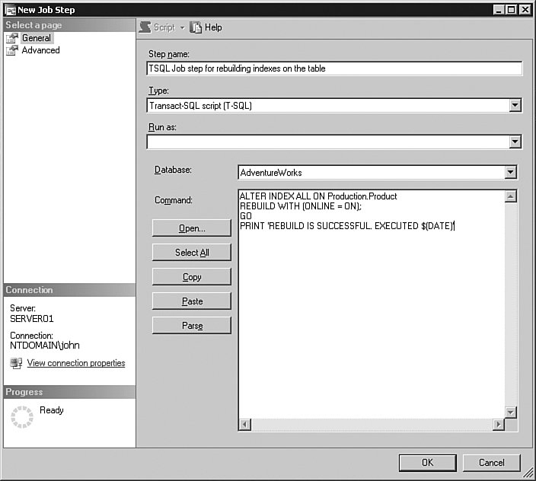The image size is (536, 481).
Task: Open the Script dropdown arrow
Action: (182, 28)
